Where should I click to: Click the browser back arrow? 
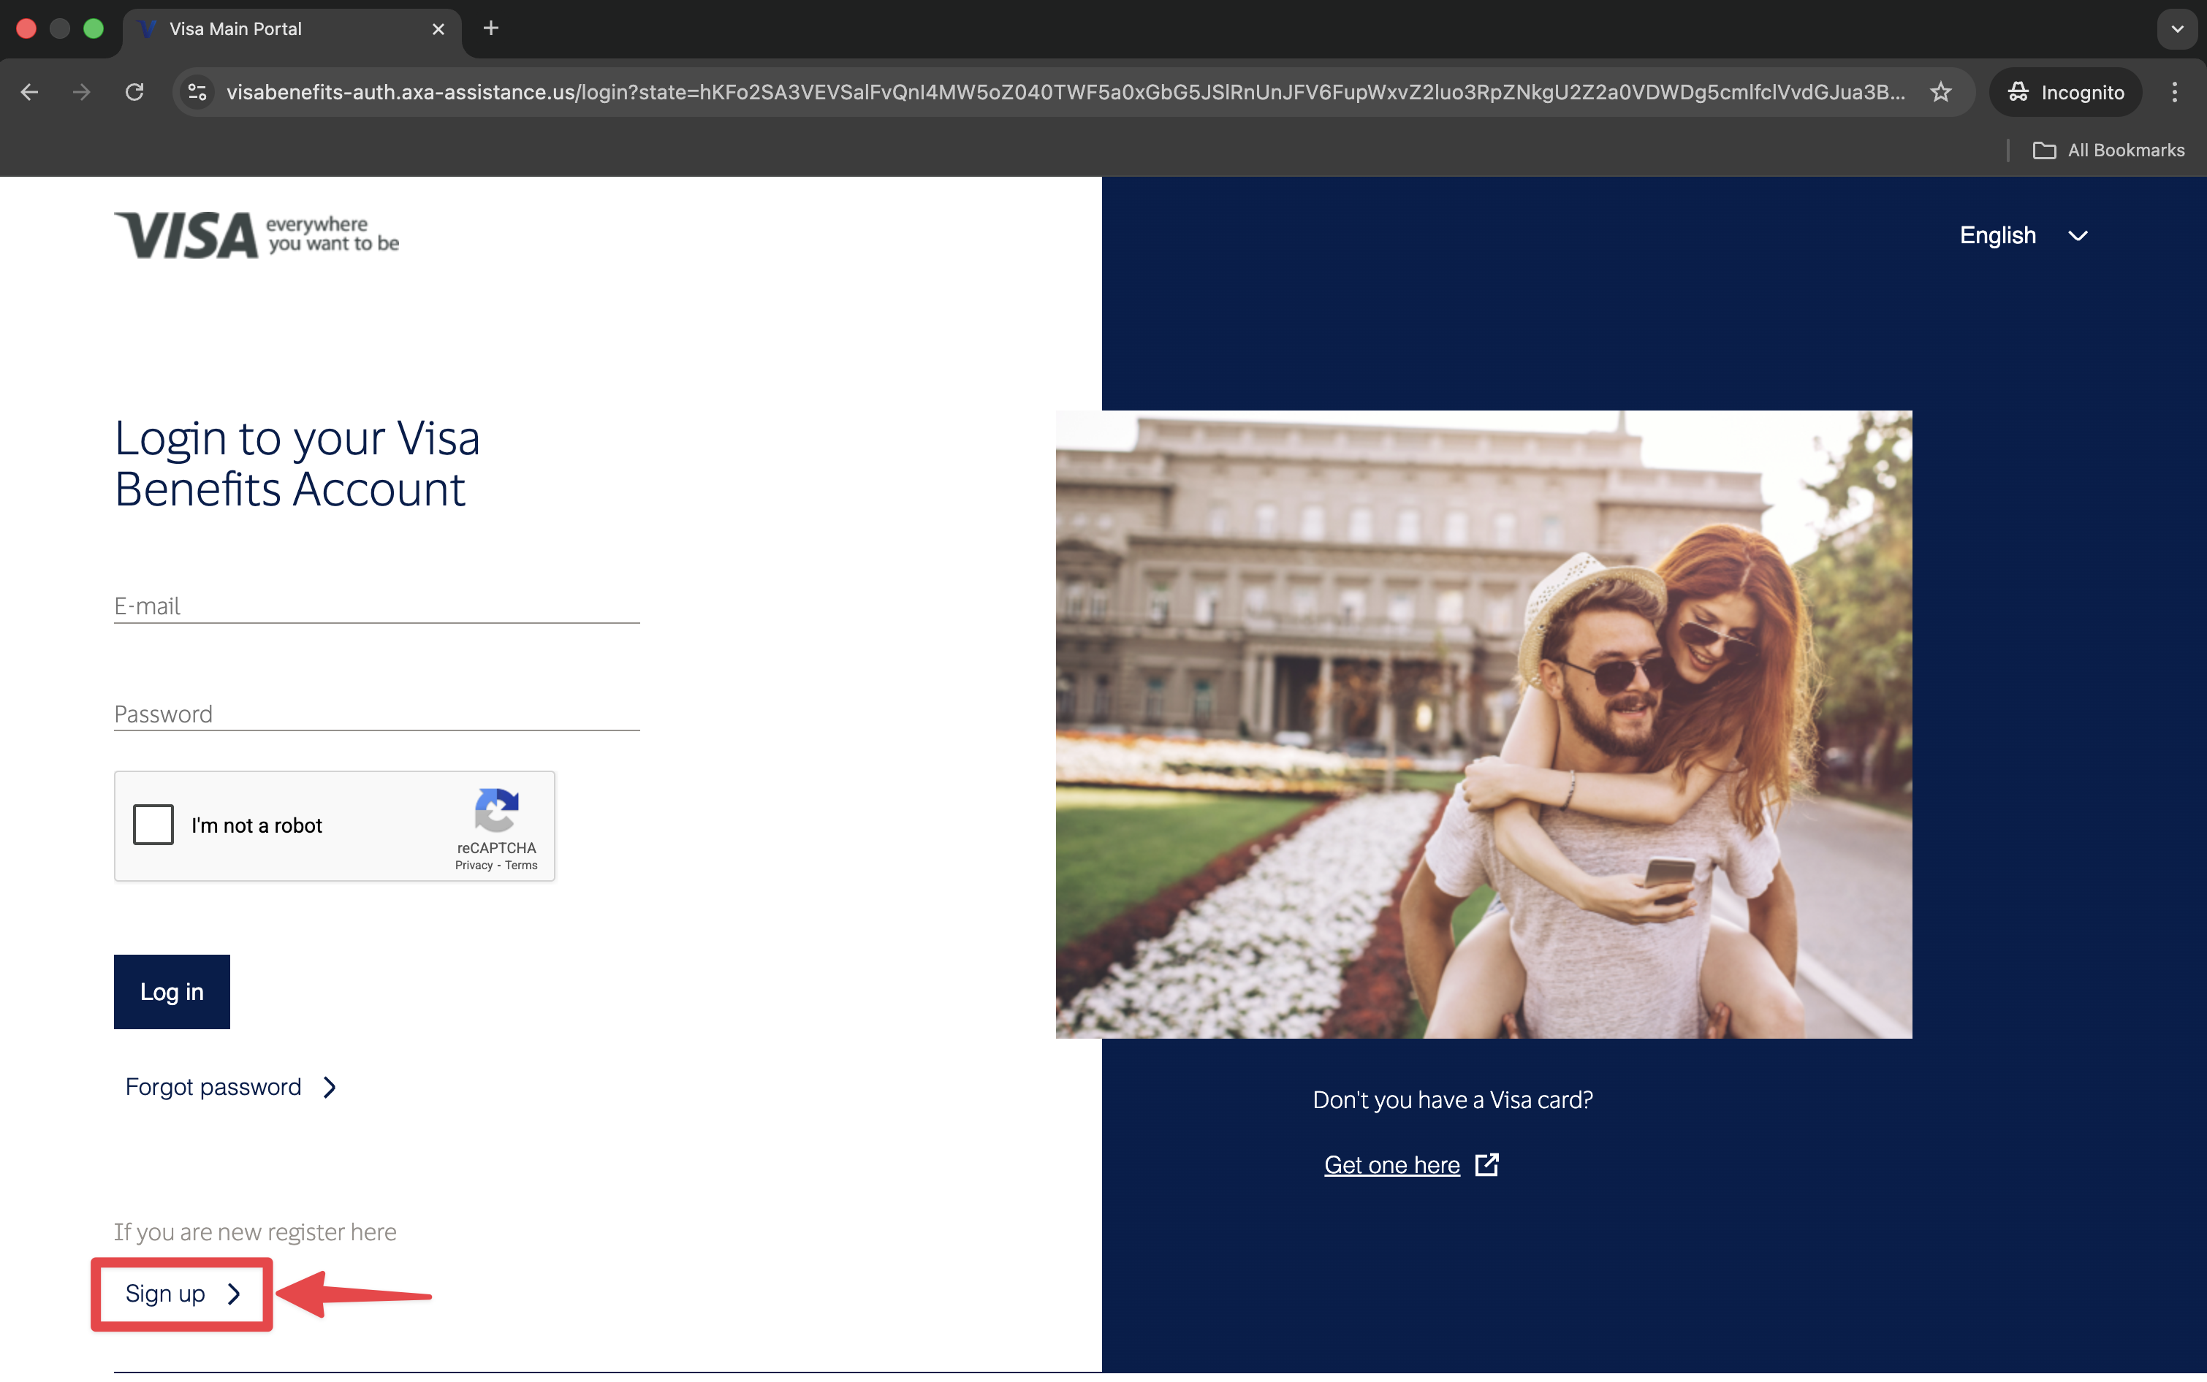[29, 92]
